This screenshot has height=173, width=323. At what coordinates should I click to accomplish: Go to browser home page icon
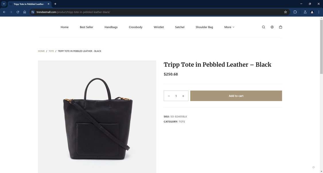[25, 12]
